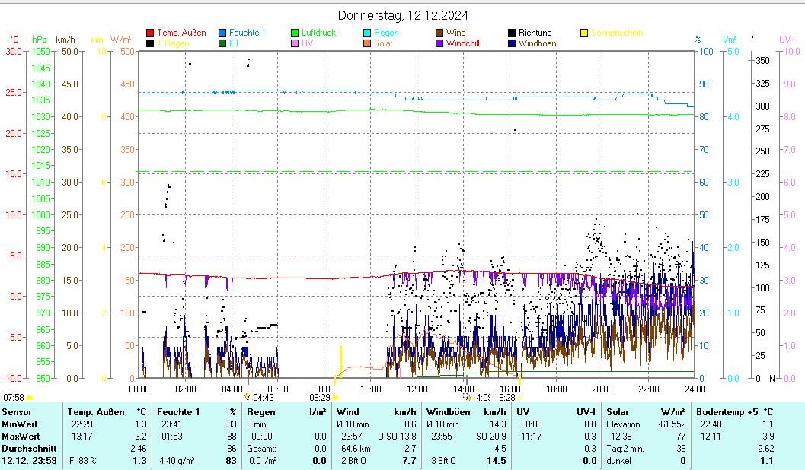Select the brown Wind legend swatch
The width and height of the screenshot is (805, 470).
coord(439,33)
